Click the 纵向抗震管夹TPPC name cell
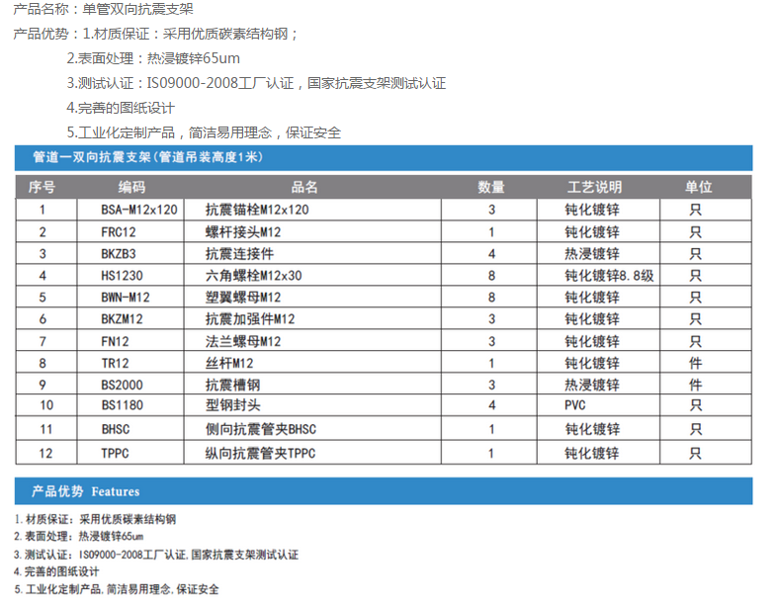The image size is (773, 606). pyautogui.click(x=260, y=453)
